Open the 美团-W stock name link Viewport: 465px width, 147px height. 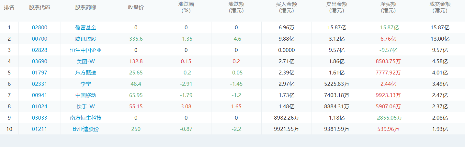86,62
